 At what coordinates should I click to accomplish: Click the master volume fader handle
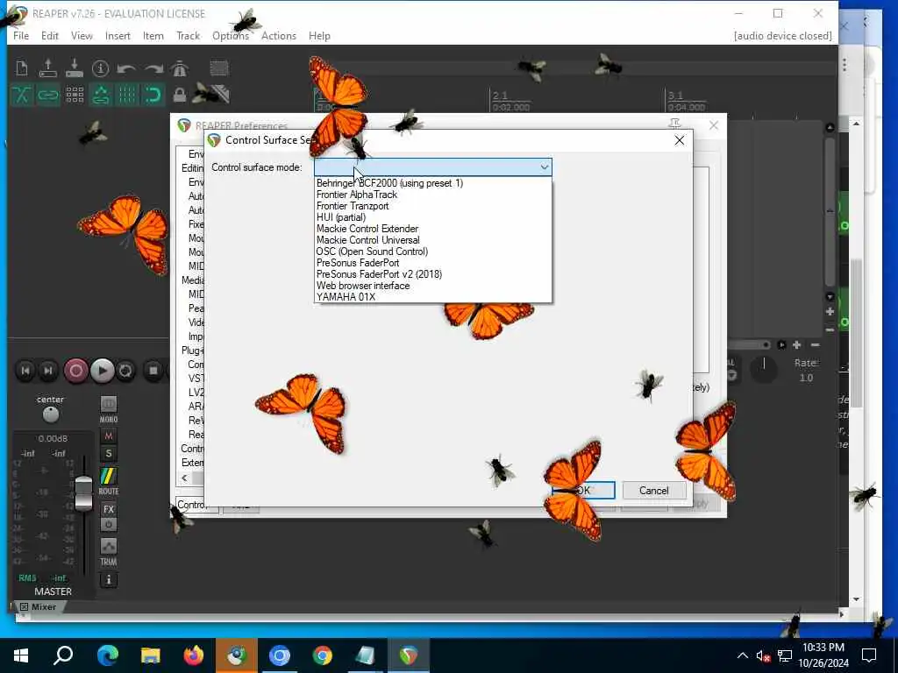tap(83, 492)
